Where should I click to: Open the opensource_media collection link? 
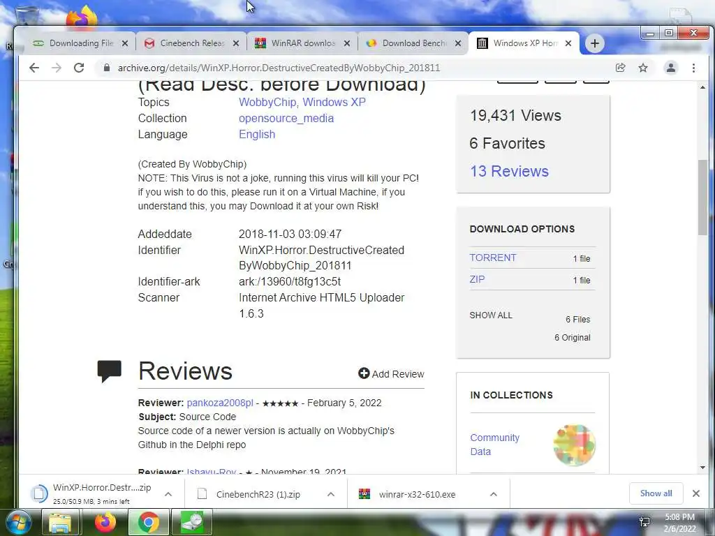(286, 118)
